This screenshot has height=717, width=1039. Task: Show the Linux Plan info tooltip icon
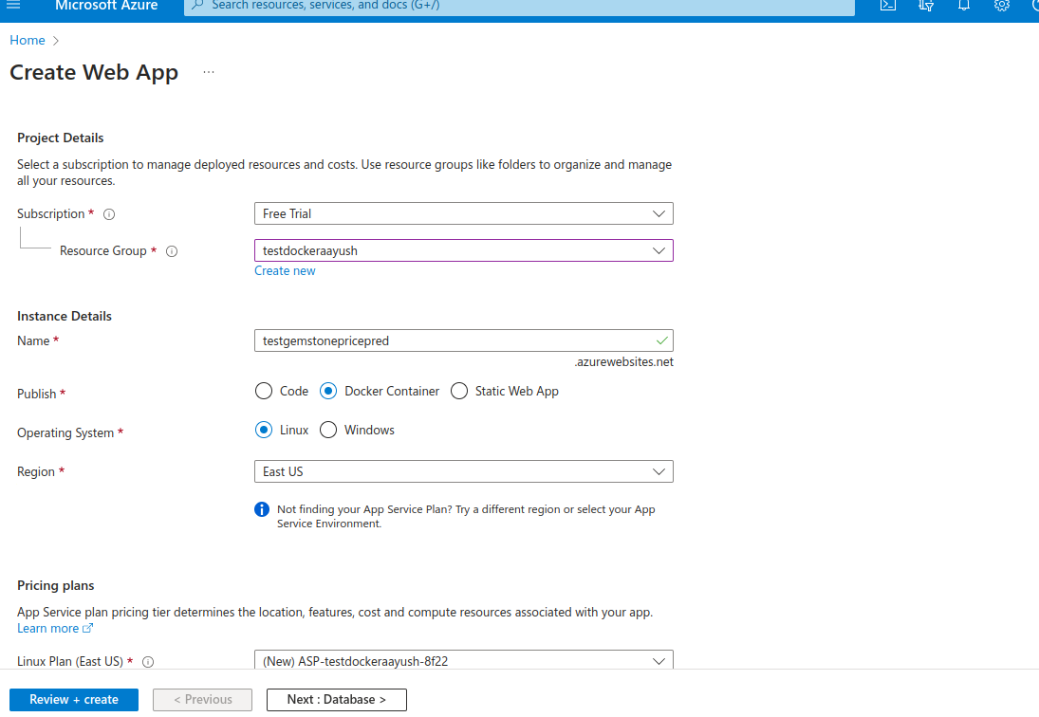pyautogui.click(x=148, y=662)
